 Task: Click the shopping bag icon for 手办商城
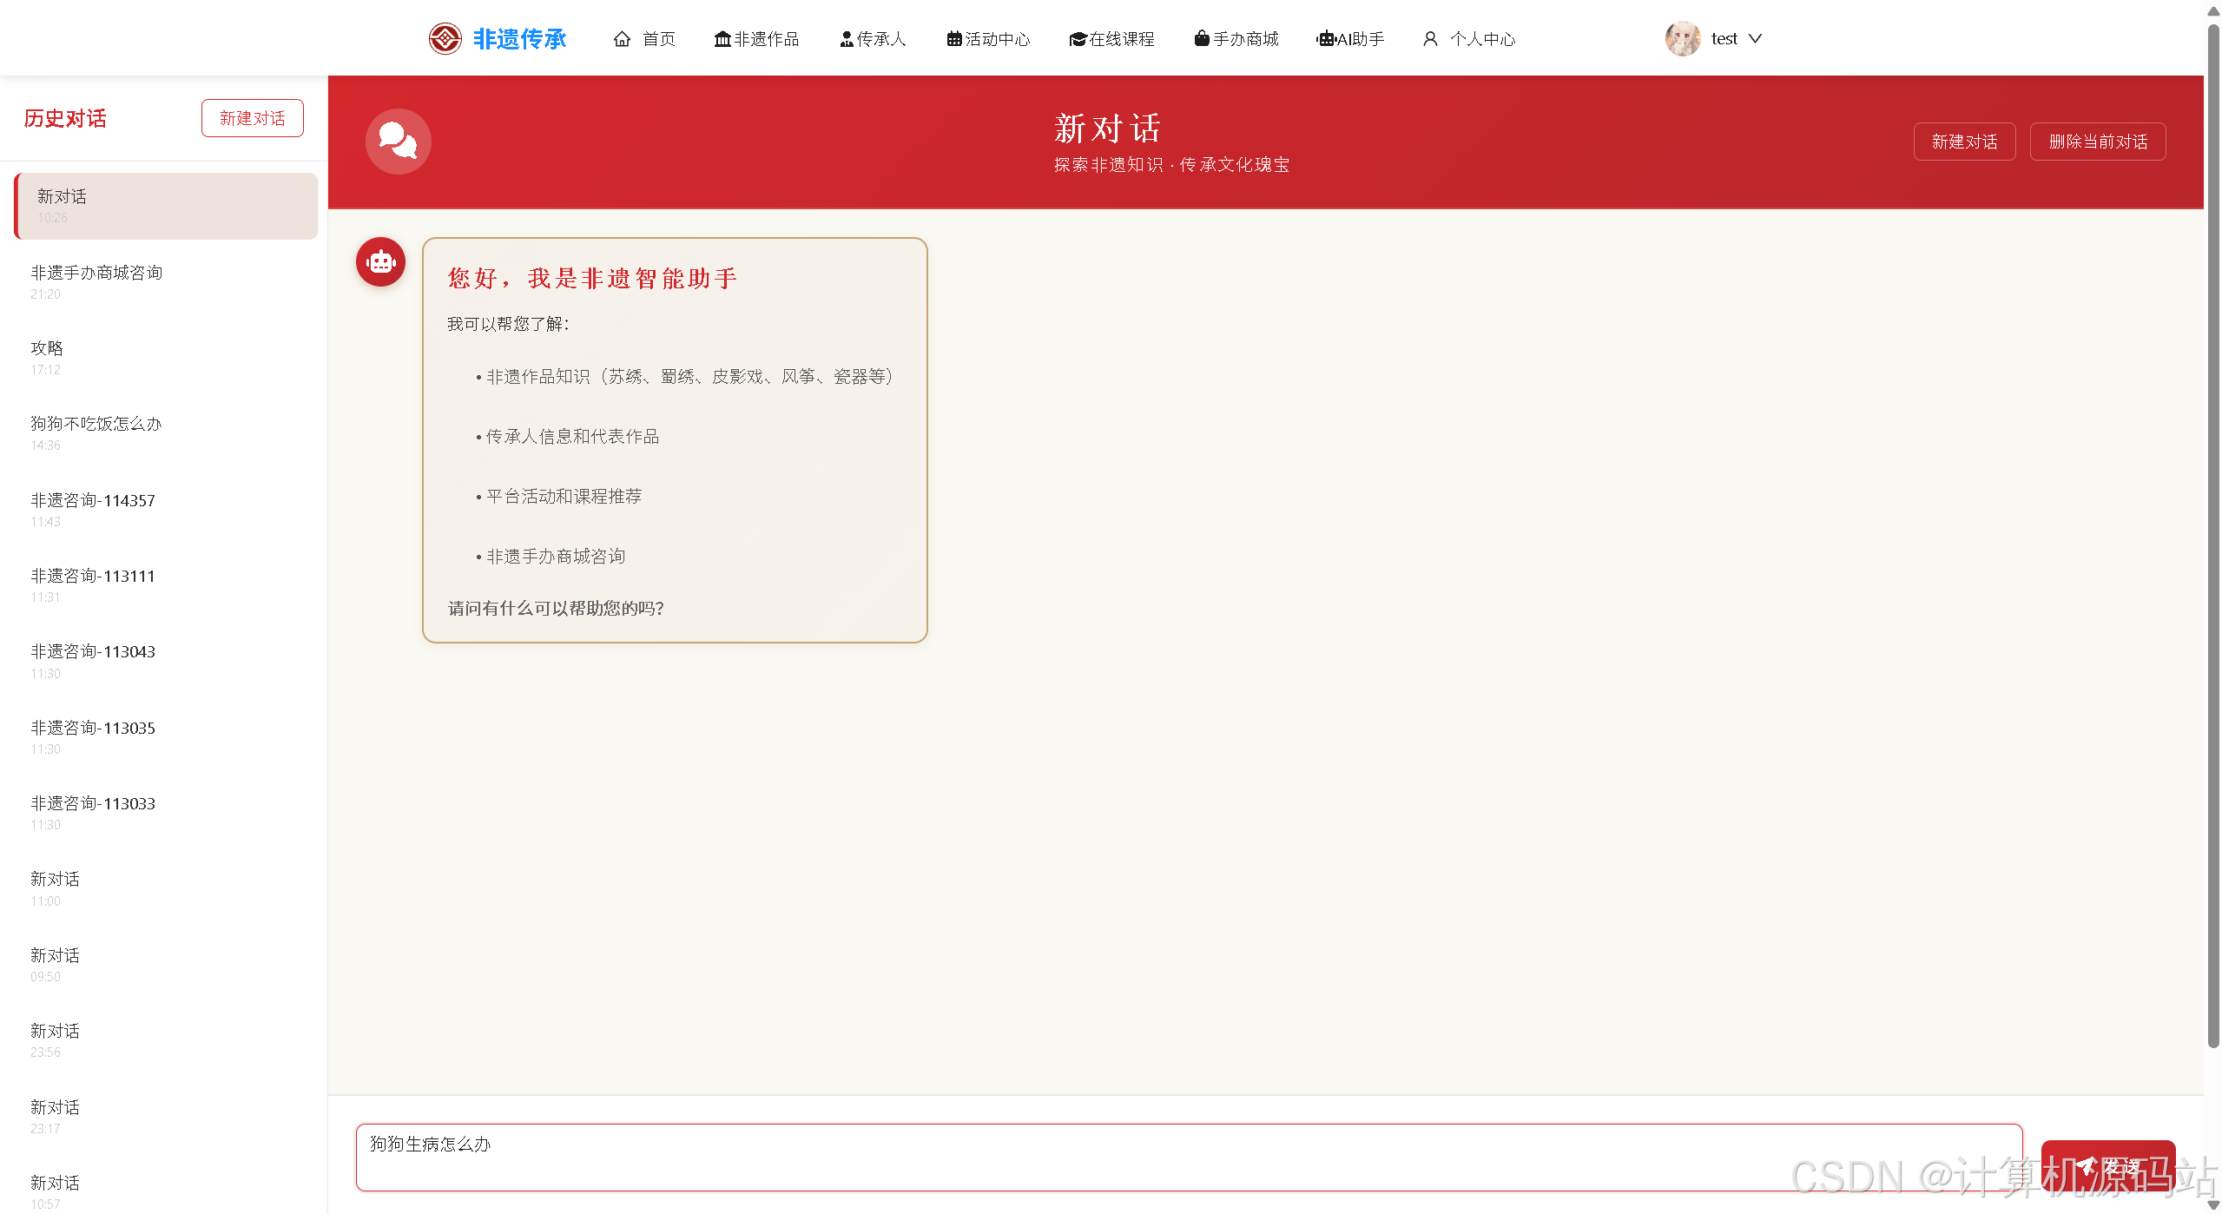pyautogui.click(x=1201, y=38)
